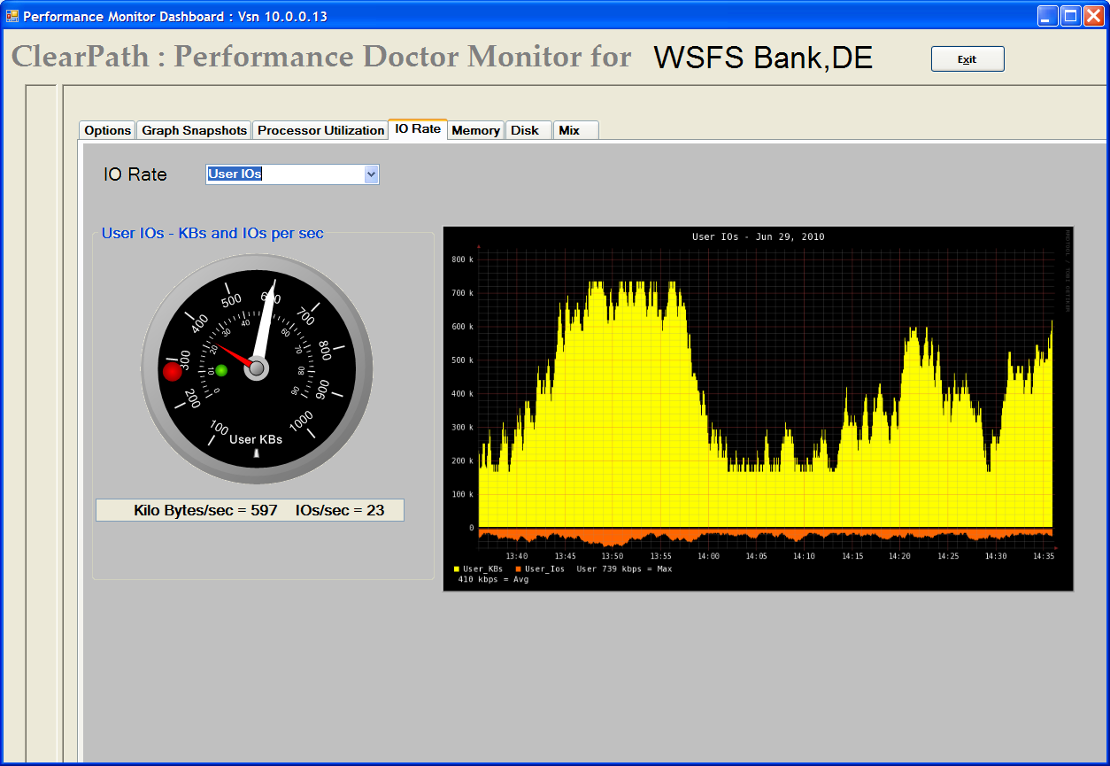Click the "500" mark on the gauge dial
This screenshot has height=766, width=1110.
tap(231, 299)
